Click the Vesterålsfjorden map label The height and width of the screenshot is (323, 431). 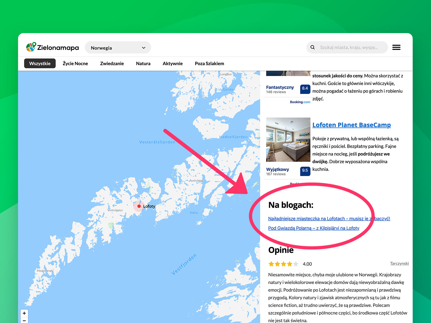[157, 142]
